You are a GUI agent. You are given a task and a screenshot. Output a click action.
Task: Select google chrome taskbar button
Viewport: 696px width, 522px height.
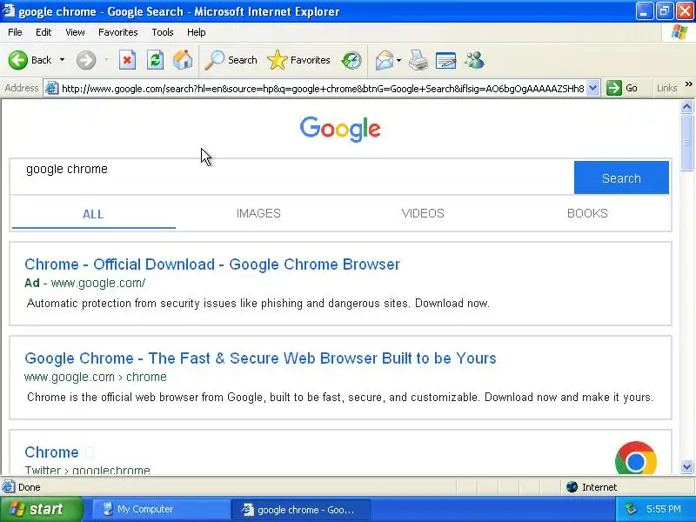coord(301,510)
